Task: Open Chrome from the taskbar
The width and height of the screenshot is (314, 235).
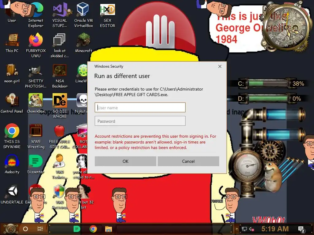Action: pyautogui.click(x=93, y=229)
